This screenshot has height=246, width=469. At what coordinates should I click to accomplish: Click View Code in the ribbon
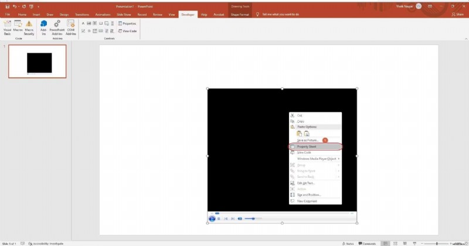(x=127, y=31)
